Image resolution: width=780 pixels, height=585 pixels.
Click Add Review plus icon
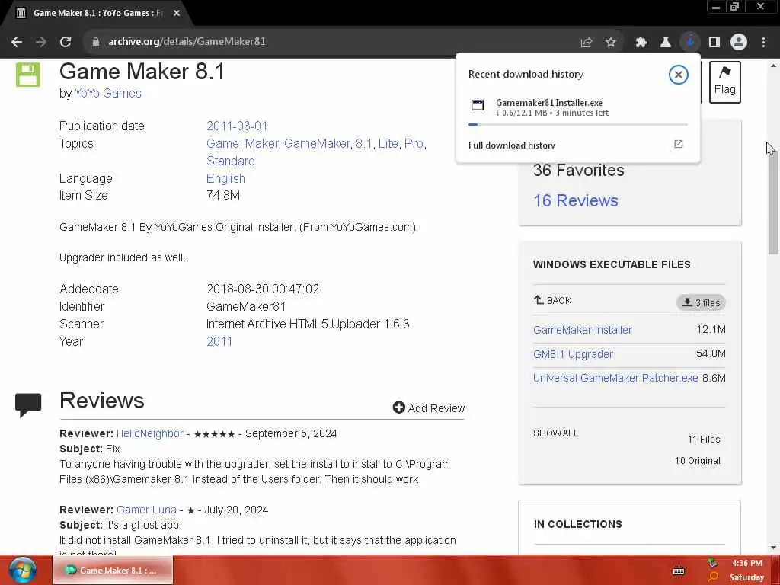[x=398, y=408]
